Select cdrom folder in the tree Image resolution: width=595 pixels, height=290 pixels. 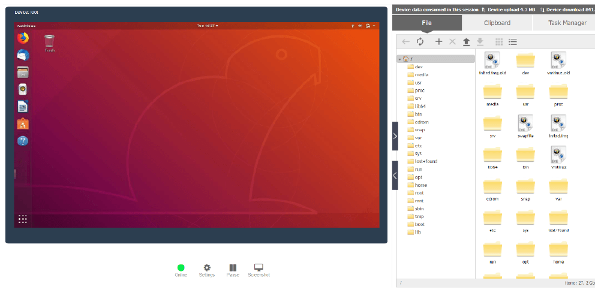(x=418, y=122)
